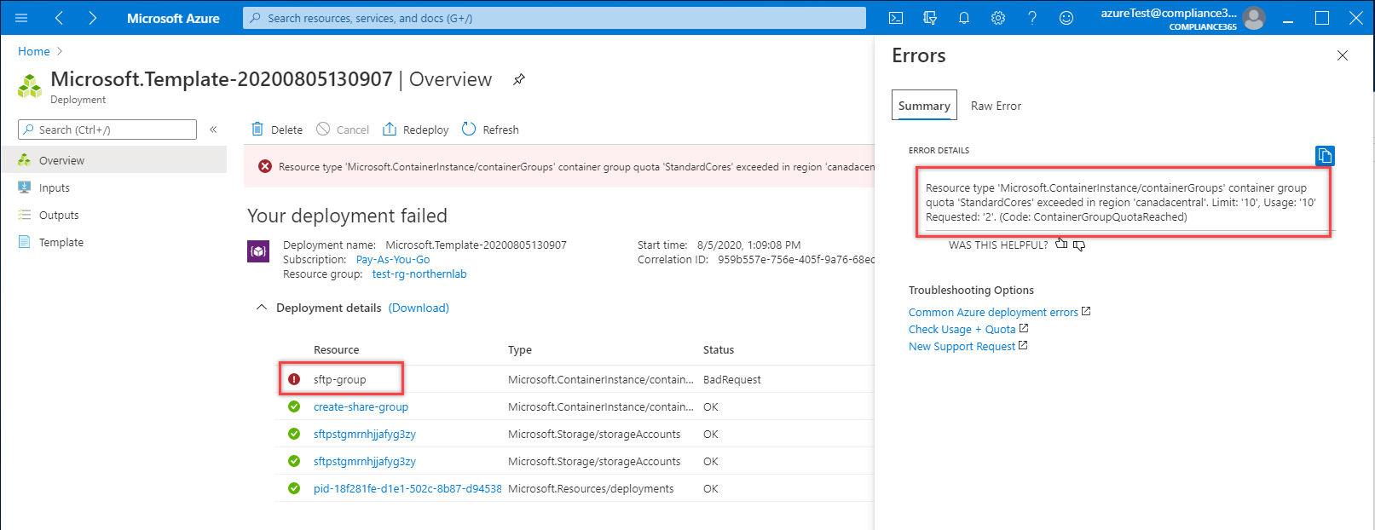Click the create-share-group green check icon

[294, 406]
